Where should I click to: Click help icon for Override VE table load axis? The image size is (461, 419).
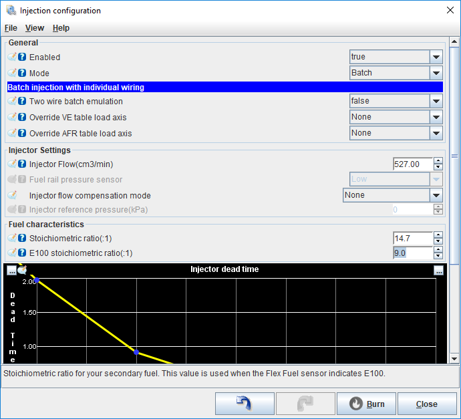(x=22, y=118)
